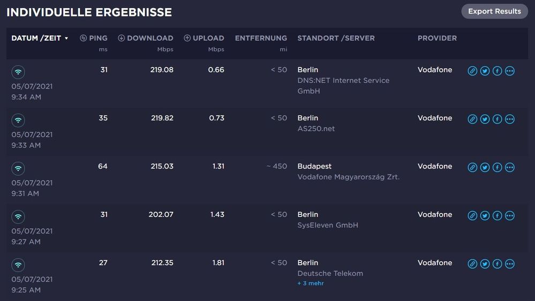The height and width of the screenshot is (301, 535).
Task: Click the Export Results button
Action: (x=494, y=11)
